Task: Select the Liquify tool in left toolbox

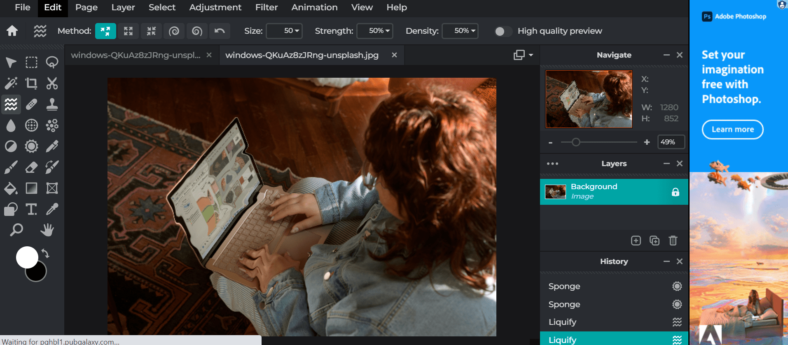Action: (x=11, y=104)
